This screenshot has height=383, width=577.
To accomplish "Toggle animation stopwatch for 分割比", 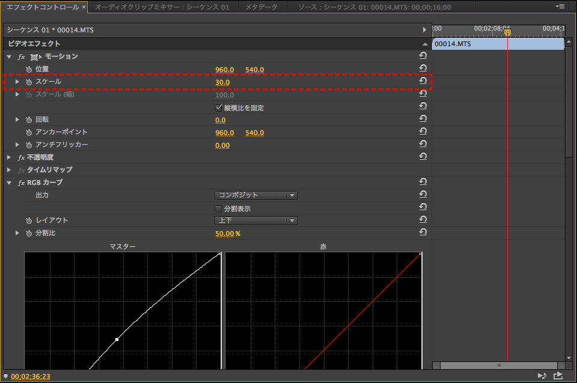I will coord(29,233).
